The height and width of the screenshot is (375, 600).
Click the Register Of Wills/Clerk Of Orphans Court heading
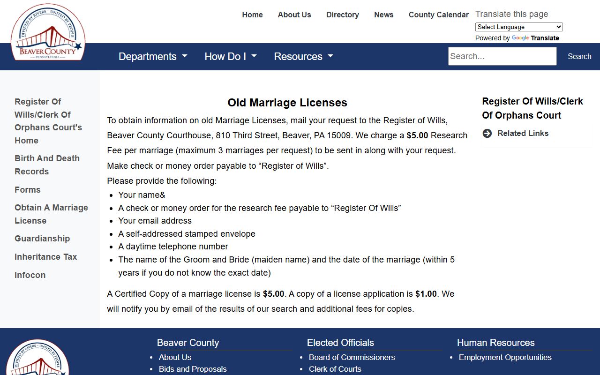[x=532, y=108]
